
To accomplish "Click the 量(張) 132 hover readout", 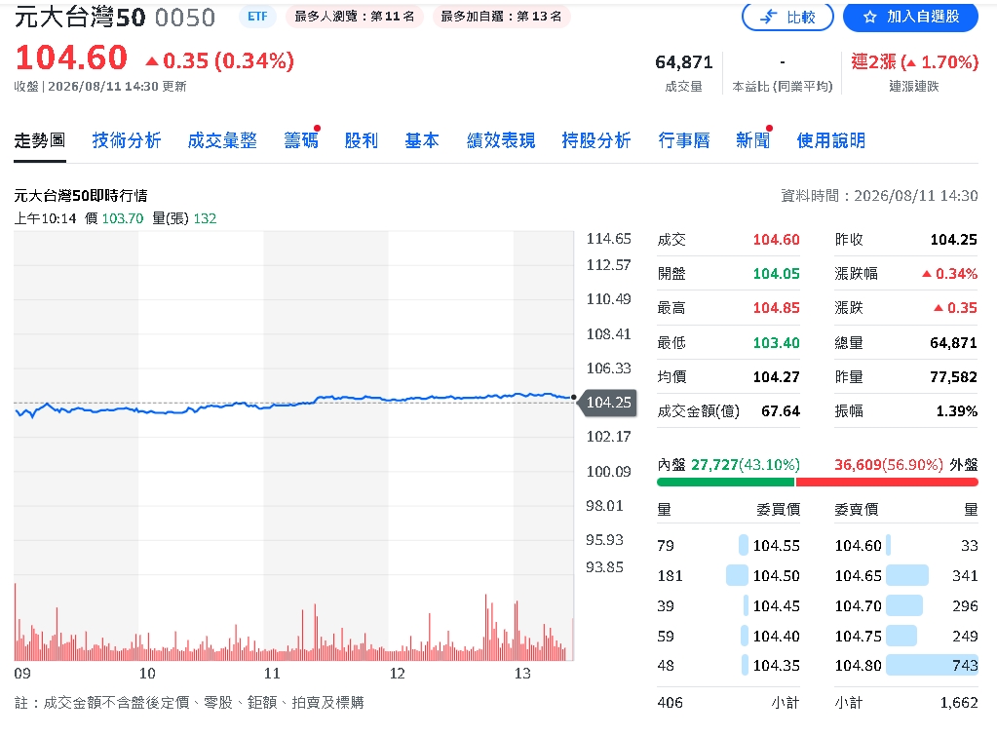I will pyautogui.click(x=184, y=218).
